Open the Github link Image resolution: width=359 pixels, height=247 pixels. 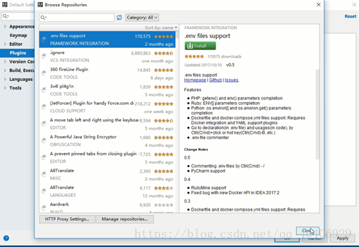[x=215, y=80]
